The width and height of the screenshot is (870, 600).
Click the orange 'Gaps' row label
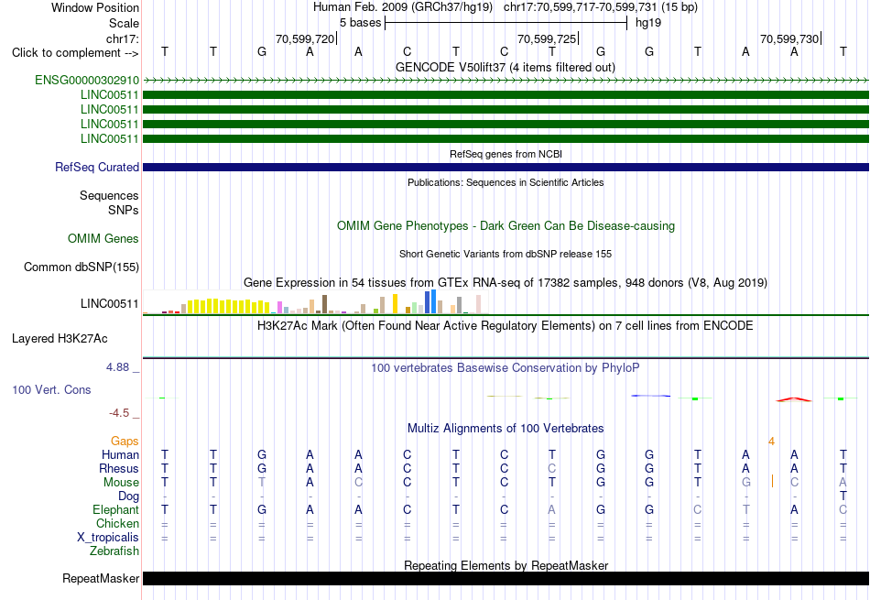(125, 441)
